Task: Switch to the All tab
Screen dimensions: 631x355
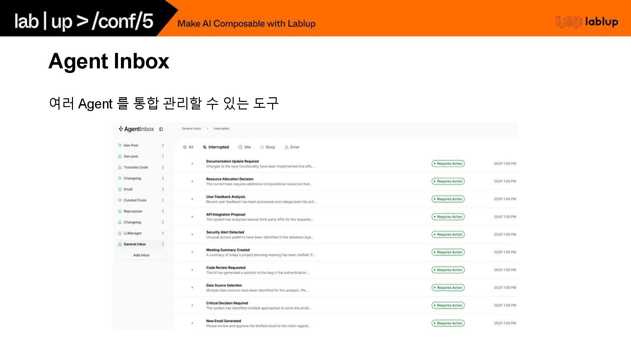Action: pos(188,147)
